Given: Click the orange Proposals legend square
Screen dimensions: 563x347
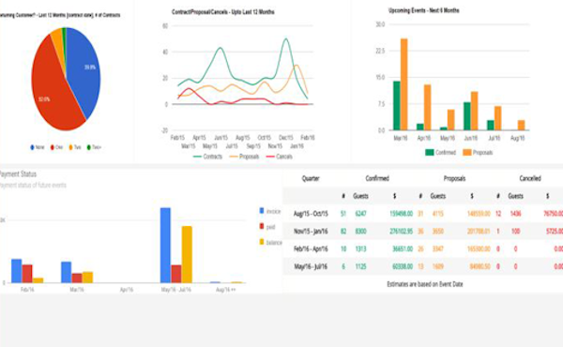Looking at the screenshot, I should point(466,153).
